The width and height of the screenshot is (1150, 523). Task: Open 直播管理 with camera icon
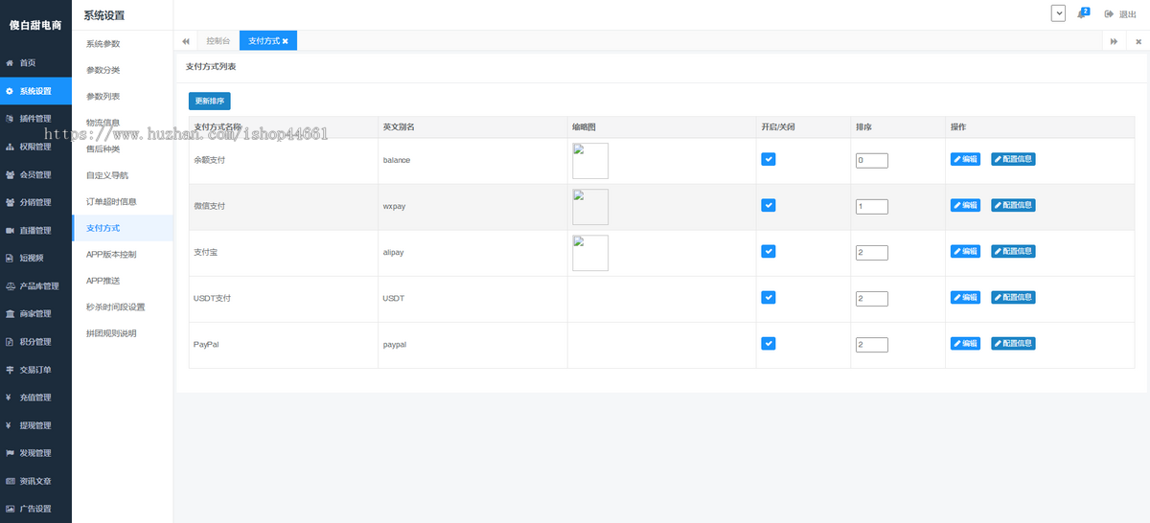(11, 231)
